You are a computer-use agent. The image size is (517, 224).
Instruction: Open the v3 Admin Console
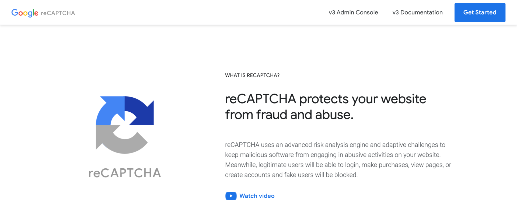pos(353,12)
